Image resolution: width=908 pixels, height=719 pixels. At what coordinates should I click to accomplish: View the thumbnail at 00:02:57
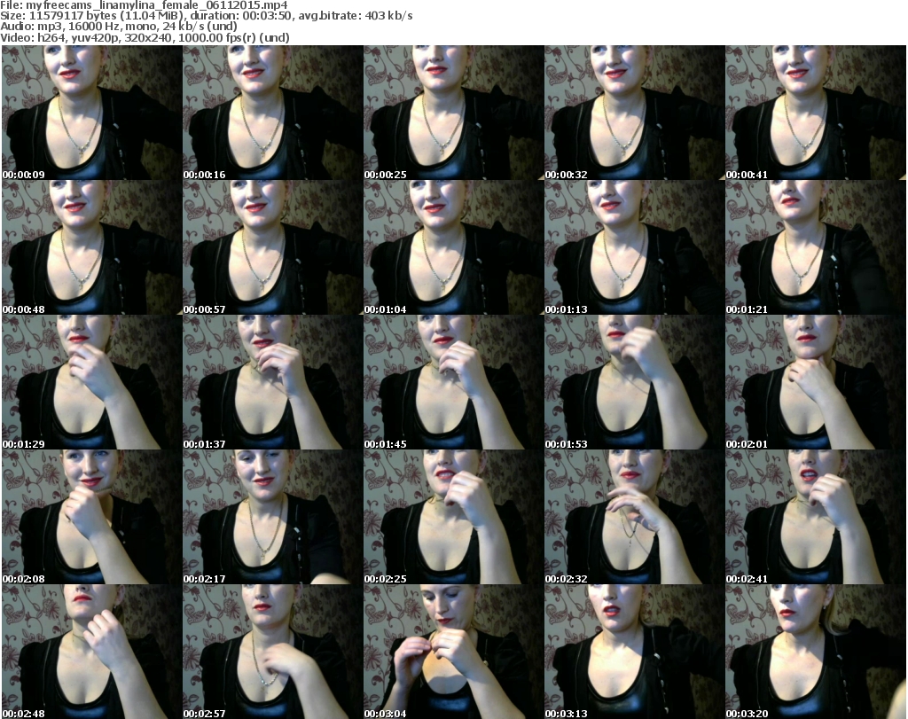click(273, 652)
